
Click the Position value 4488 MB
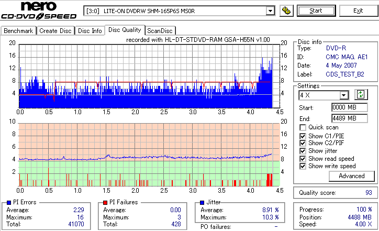pyautogui.click(x=360, y=217)
